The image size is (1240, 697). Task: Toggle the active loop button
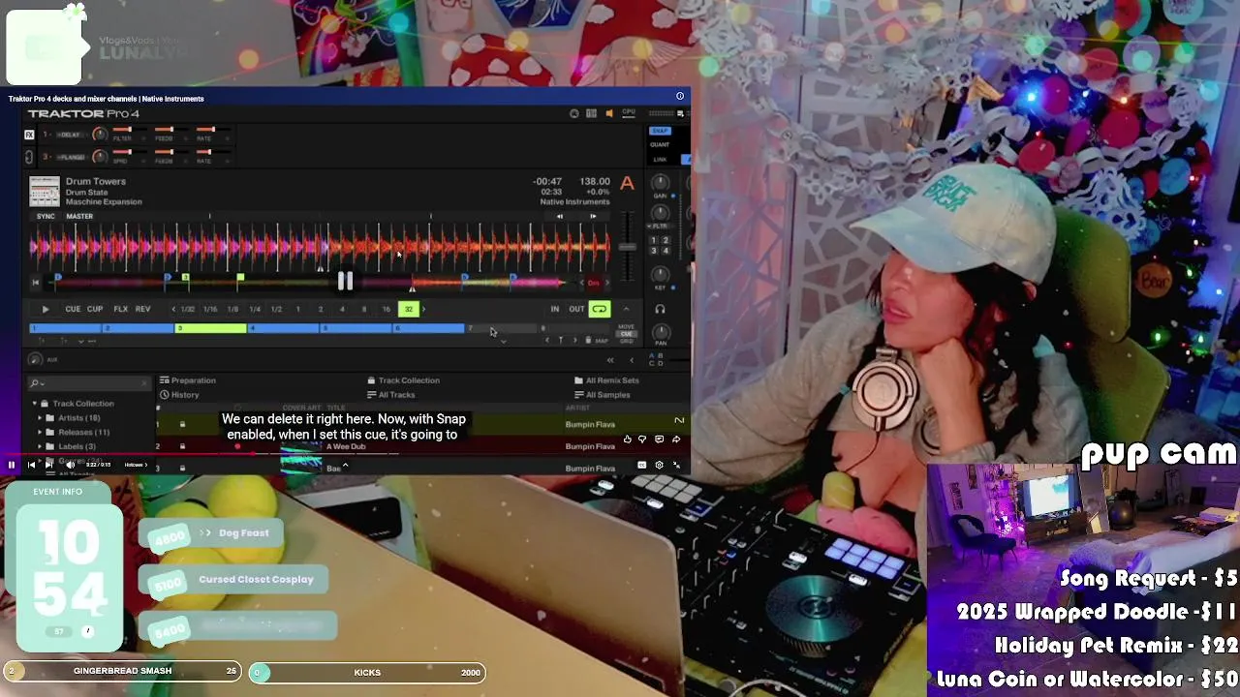(x=600, y=309)
